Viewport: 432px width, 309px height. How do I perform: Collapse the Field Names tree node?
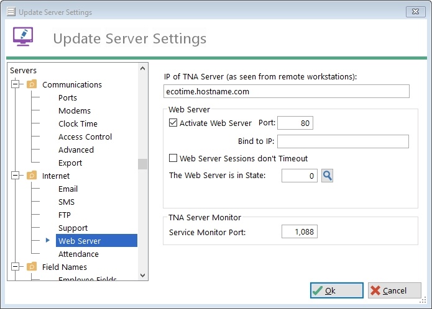[x=16, y=267]
